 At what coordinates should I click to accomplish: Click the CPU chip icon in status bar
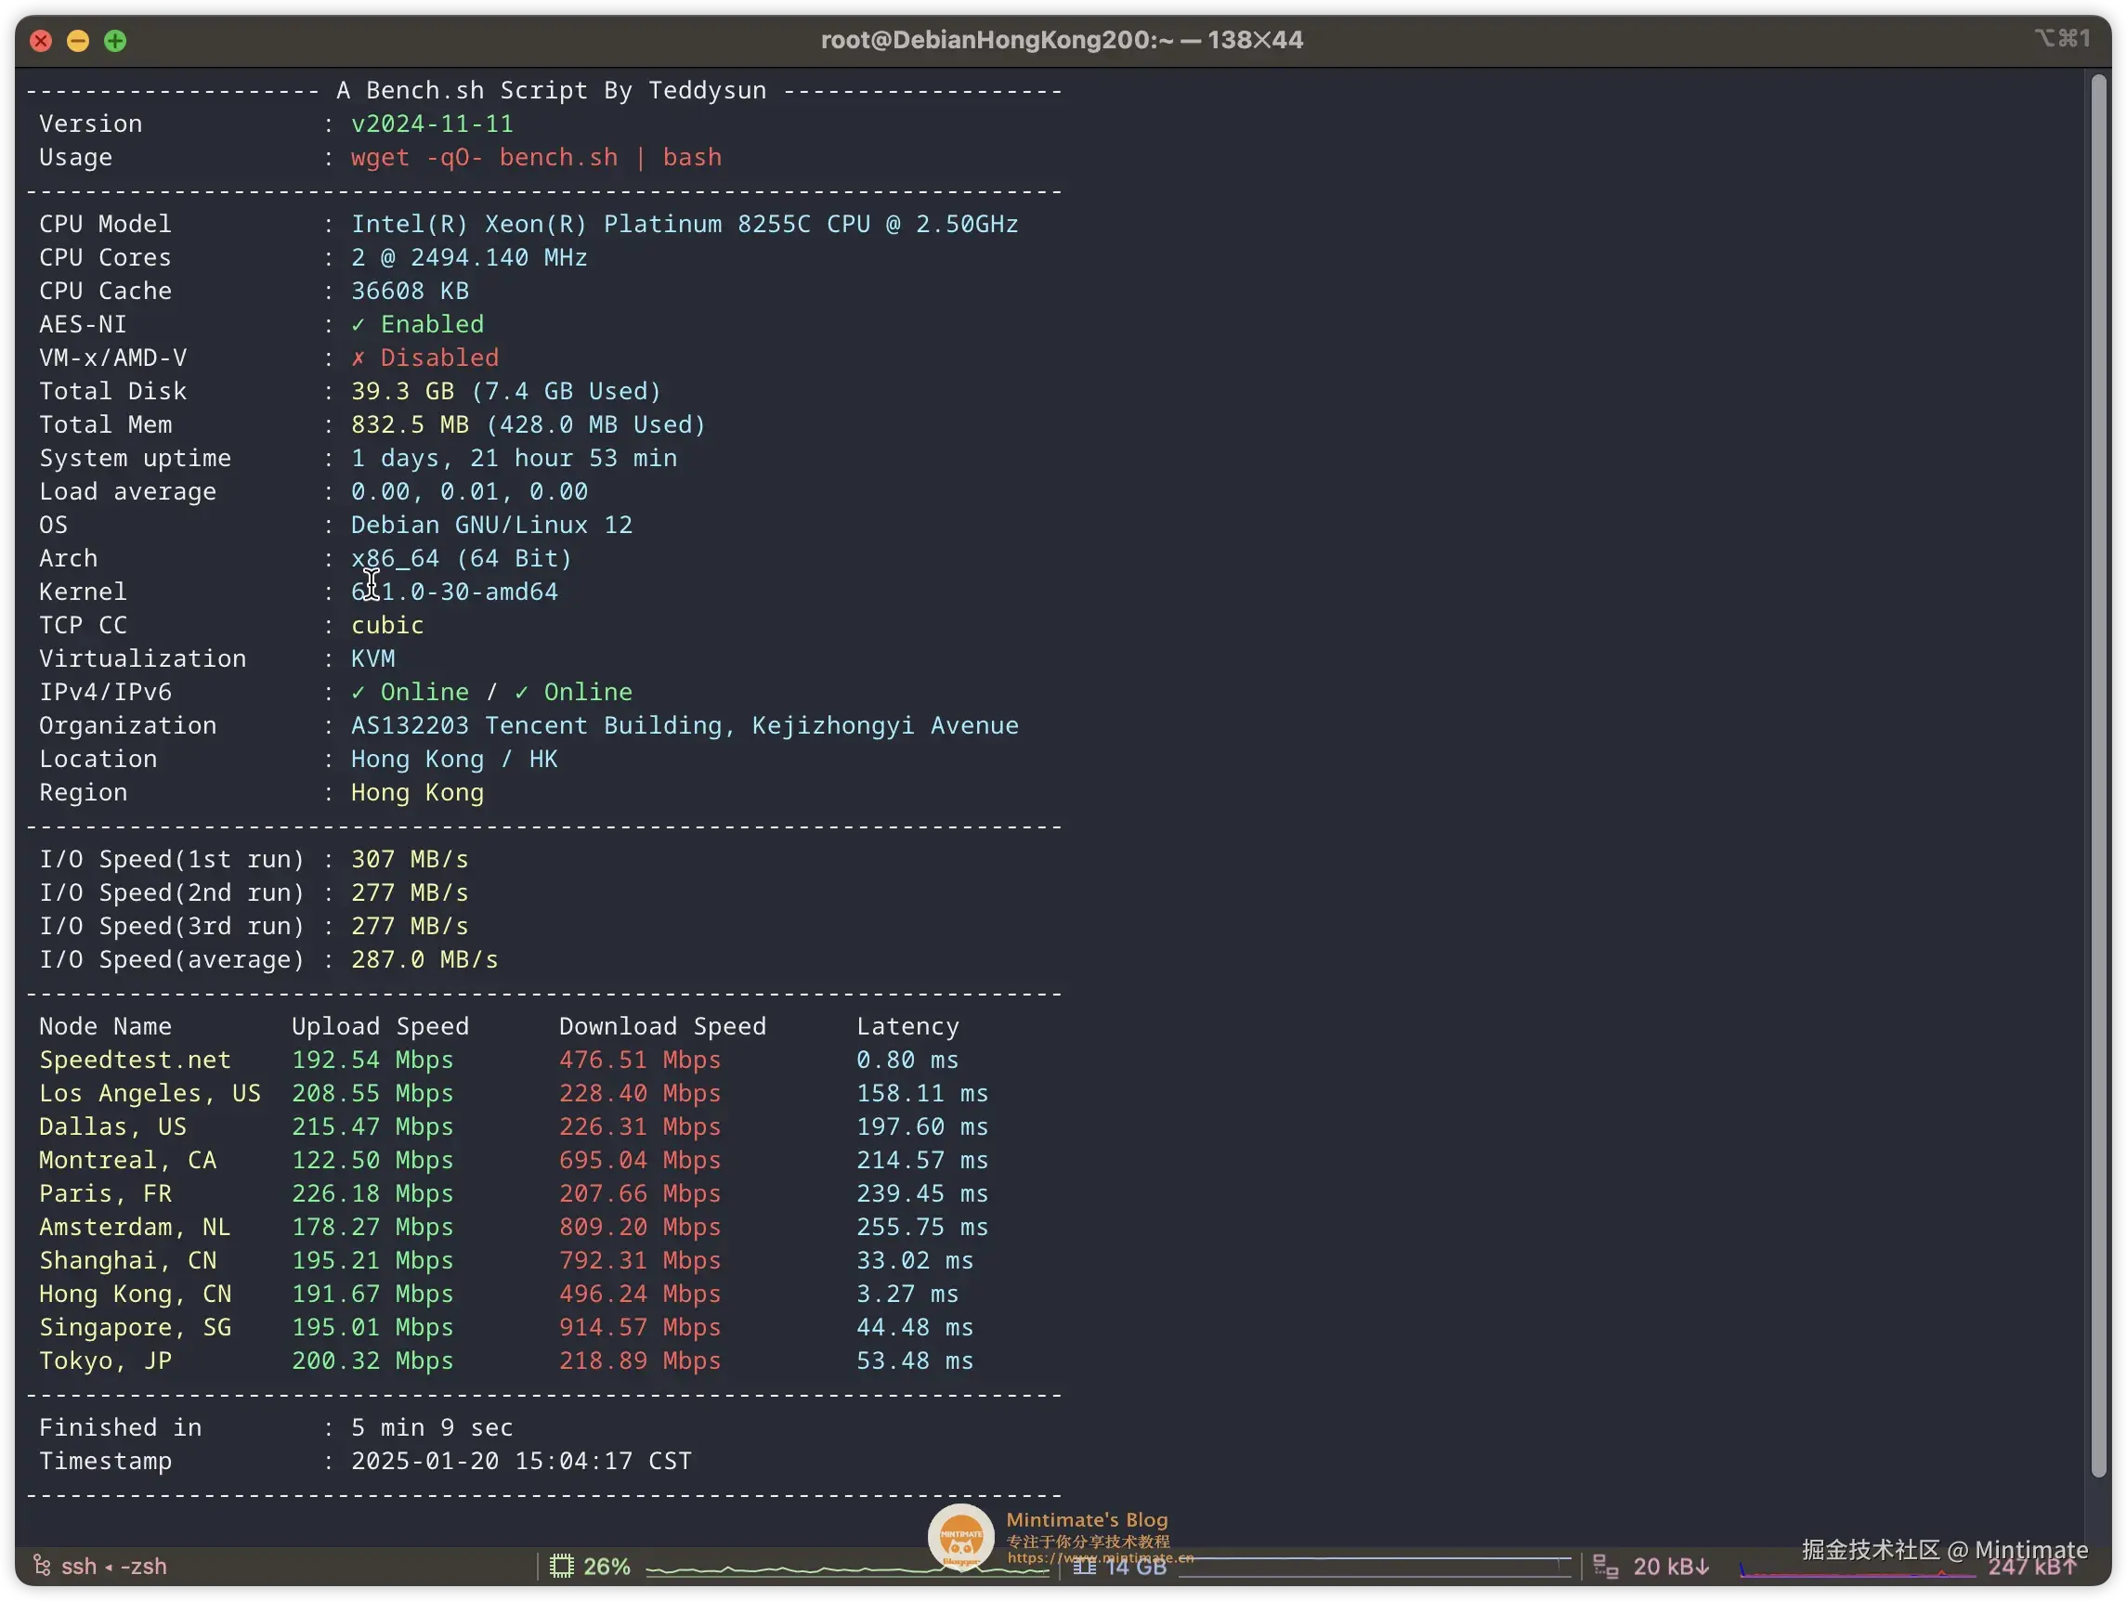click(561, 1566)
